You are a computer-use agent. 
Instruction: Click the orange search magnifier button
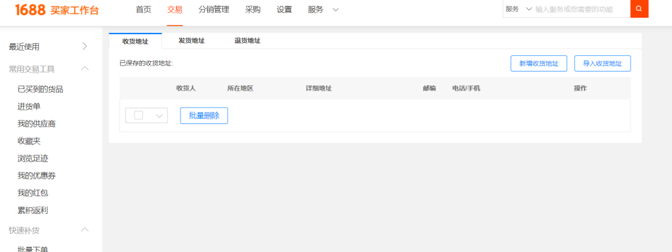(639, 9)
